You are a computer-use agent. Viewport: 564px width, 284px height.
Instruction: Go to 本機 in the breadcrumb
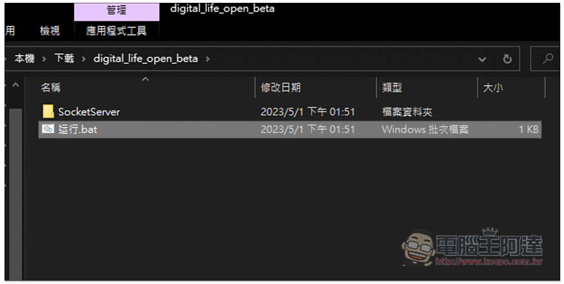tap(24, 58)
